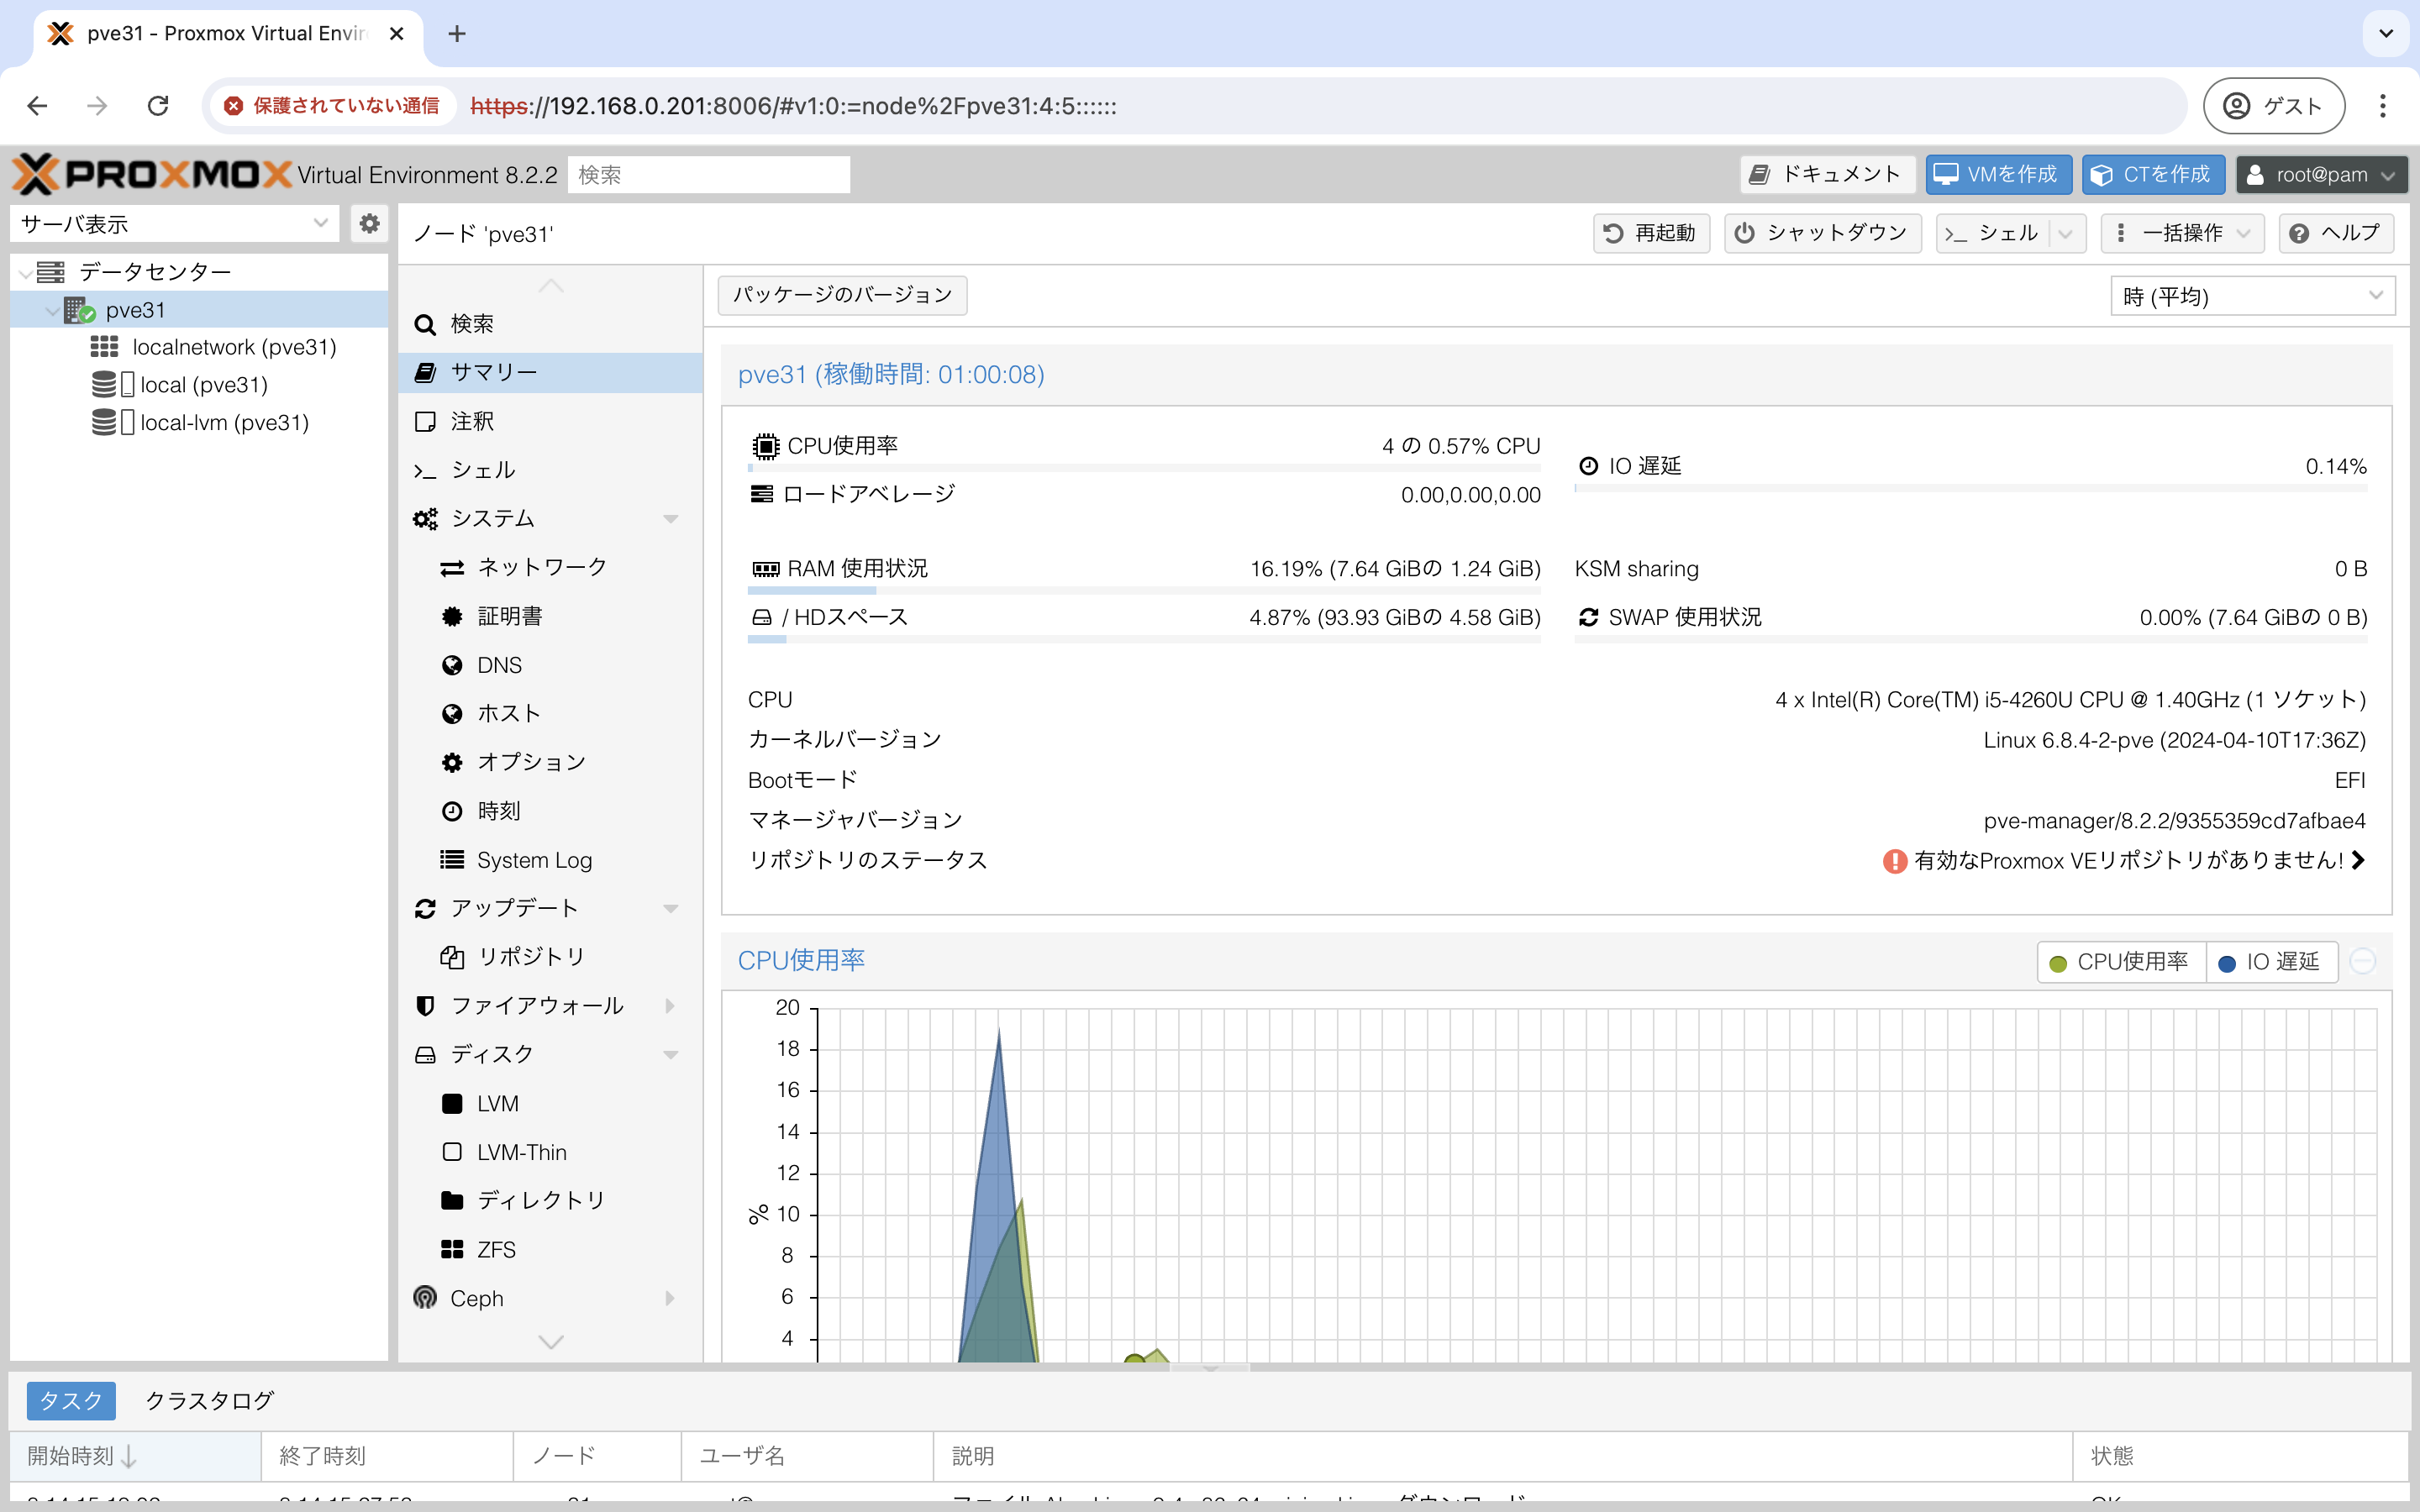Screen dimensions: 2420x1512
Task: Open the root@pam user menu
Action: pyautogui.click(x=2320, y=175)
